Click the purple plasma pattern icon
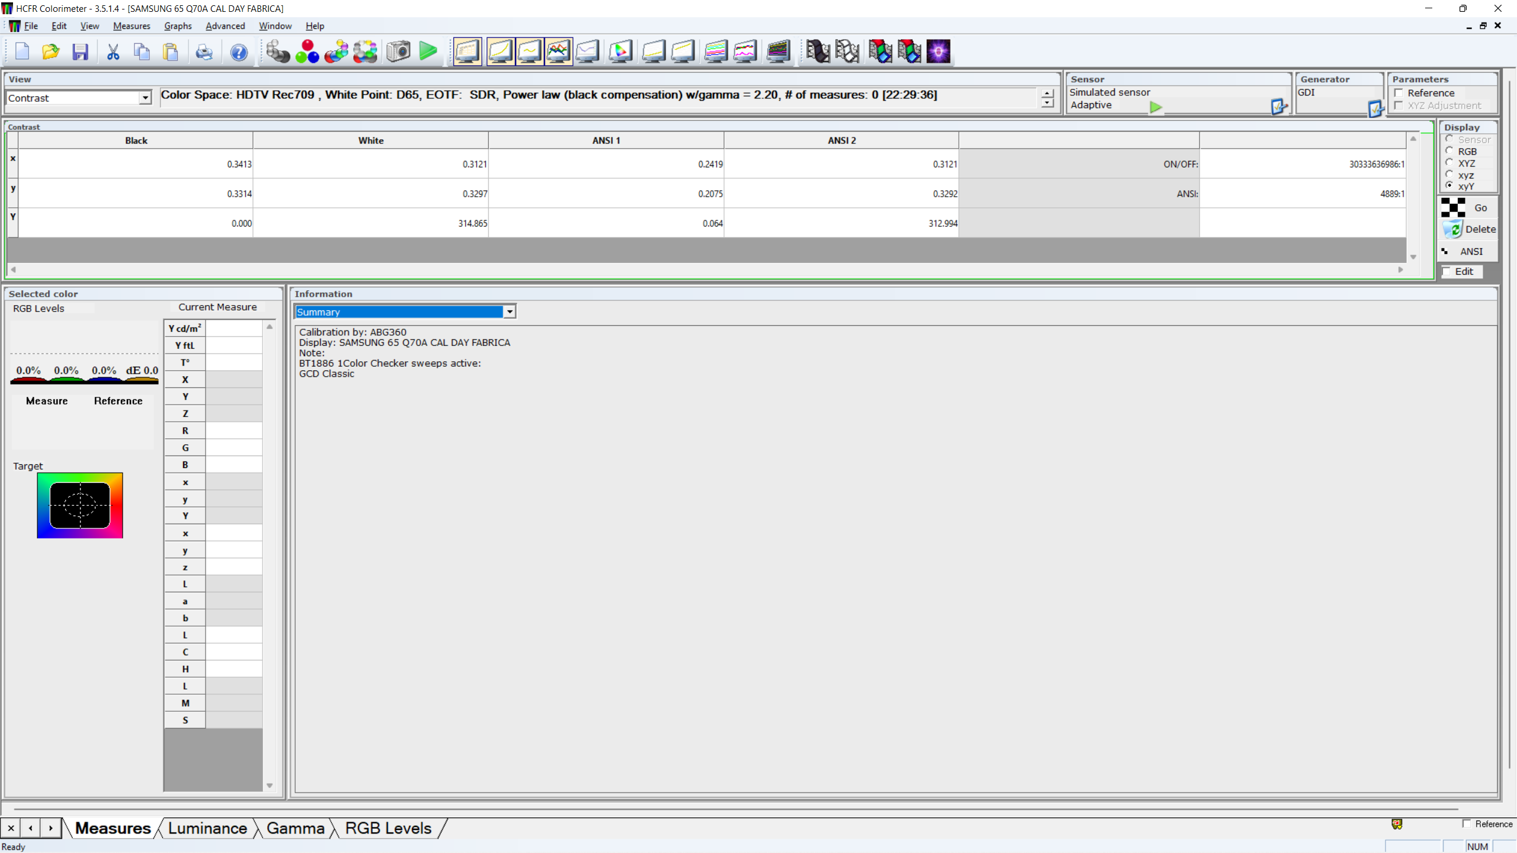 (938, 52)
